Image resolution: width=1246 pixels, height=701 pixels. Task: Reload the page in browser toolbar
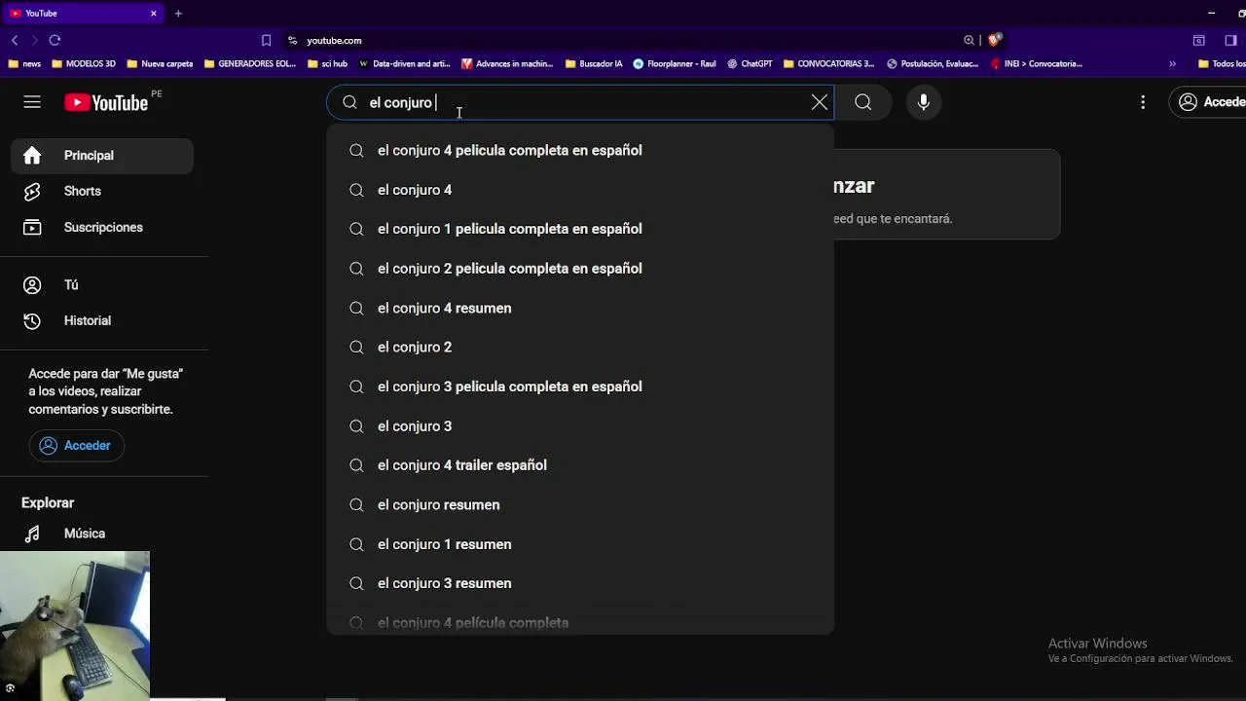(55, 40)
